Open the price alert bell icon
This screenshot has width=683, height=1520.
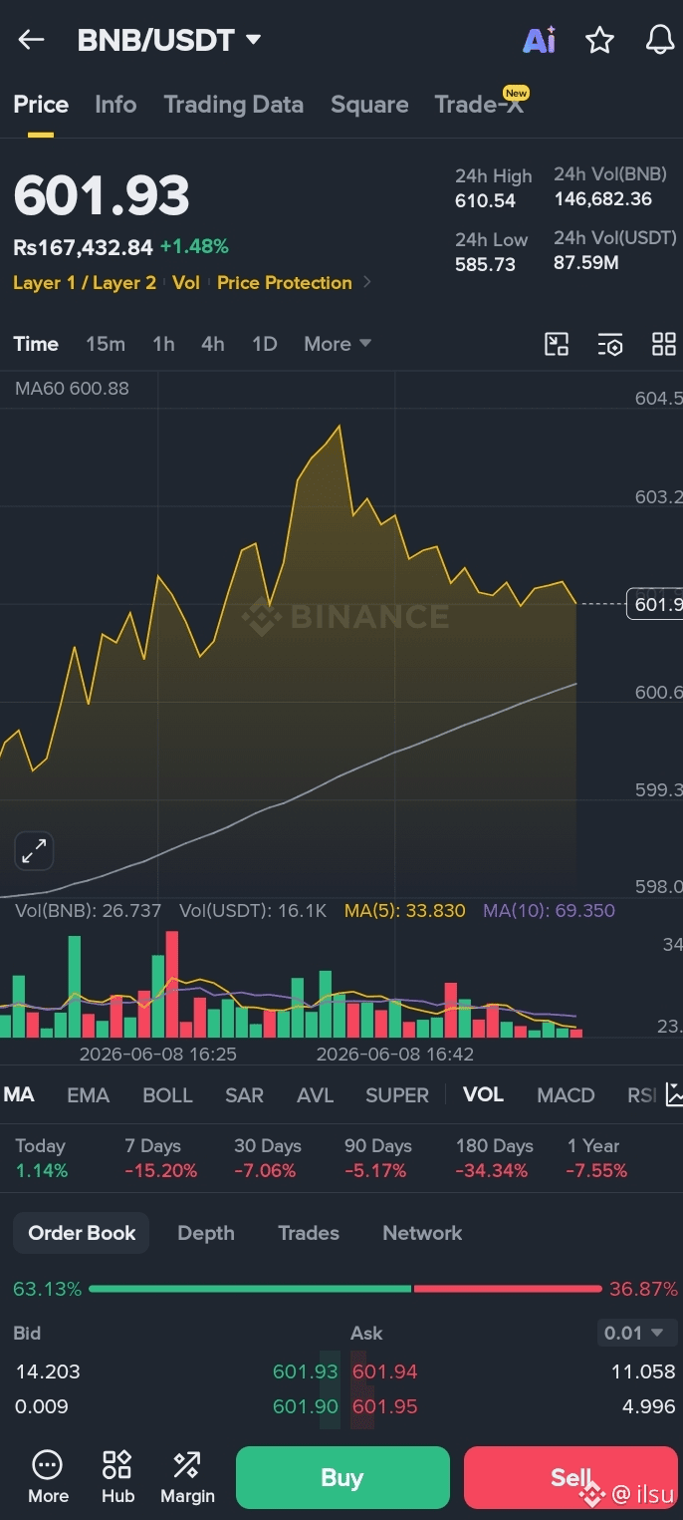coord(660,40)
